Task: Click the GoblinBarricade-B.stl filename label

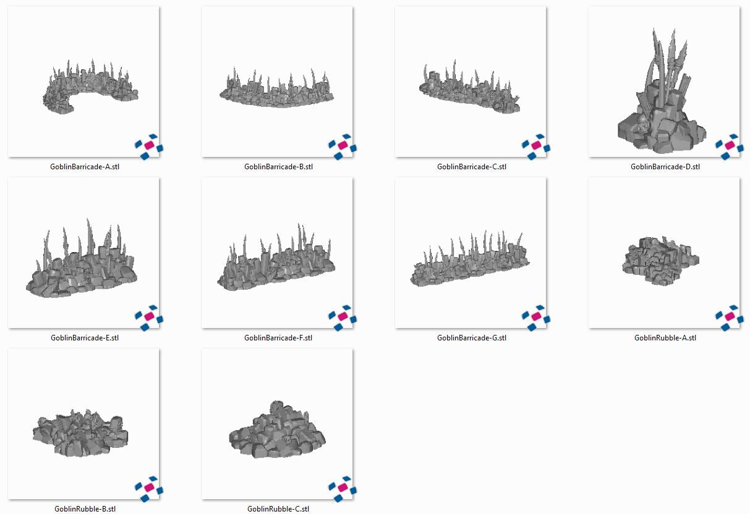Action: pos(279,166)
